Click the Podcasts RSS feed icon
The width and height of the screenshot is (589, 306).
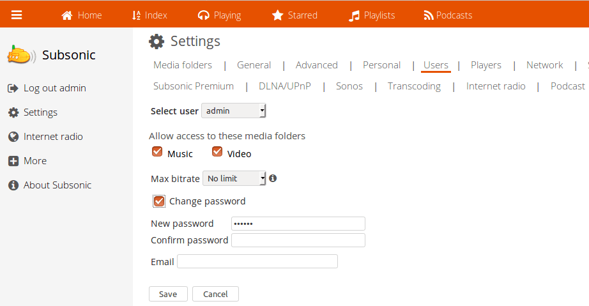(429, 15)
